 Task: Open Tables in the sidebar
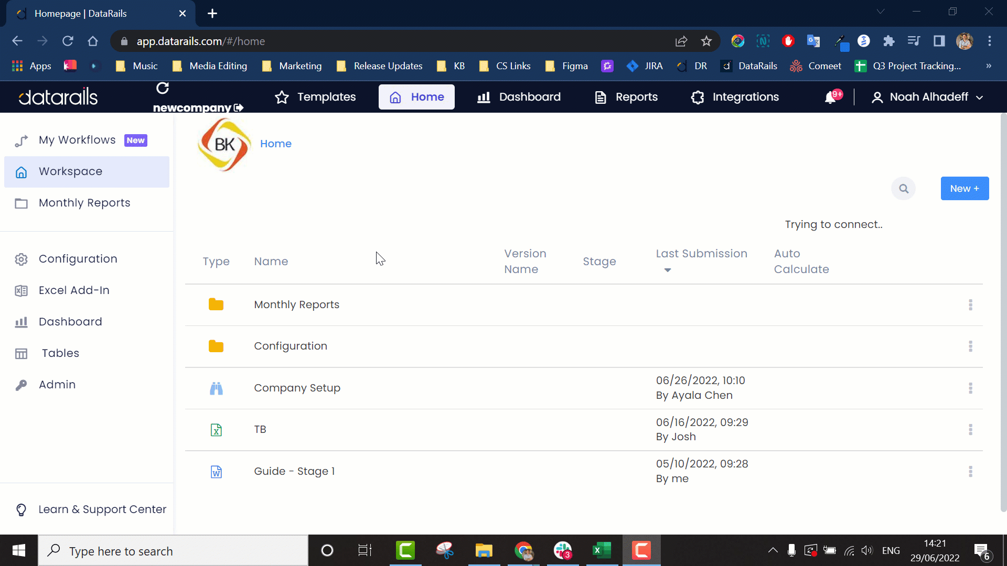(87, 353)
